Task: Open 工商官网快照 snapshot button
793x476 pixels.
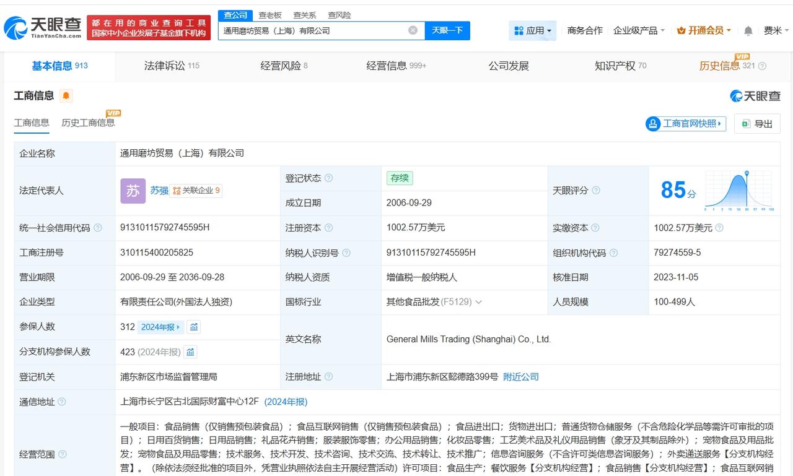Action: pos(686,124)
